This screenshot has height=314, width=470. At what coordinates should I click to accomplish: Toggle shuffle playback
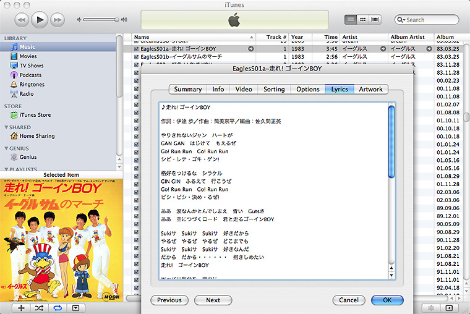tap(39, 308)
